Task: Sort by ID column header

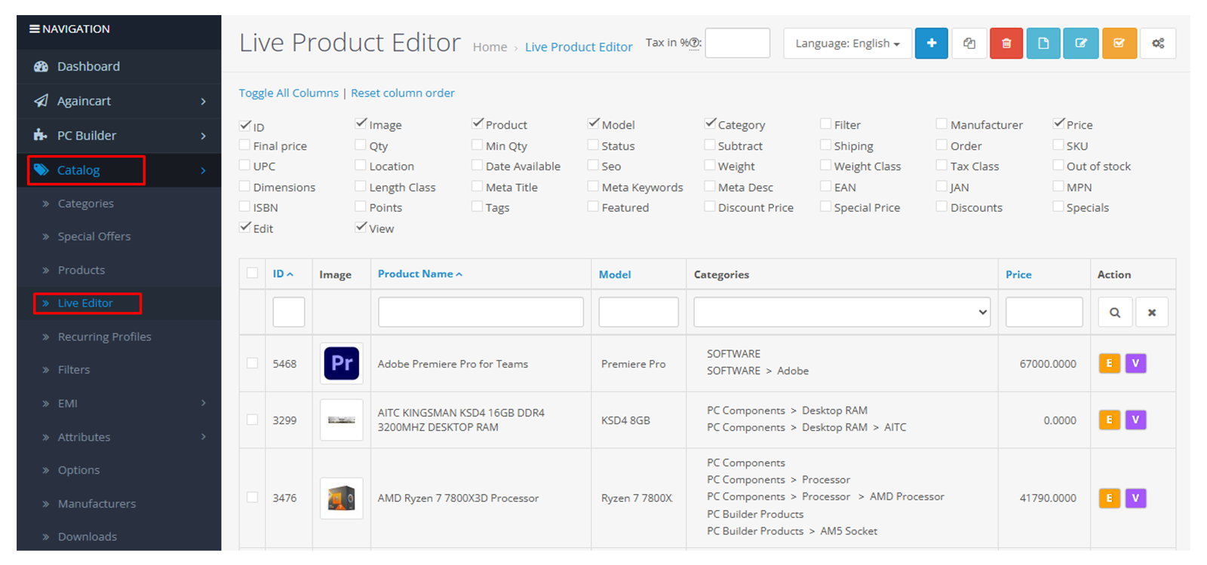Action: [283, 274]
